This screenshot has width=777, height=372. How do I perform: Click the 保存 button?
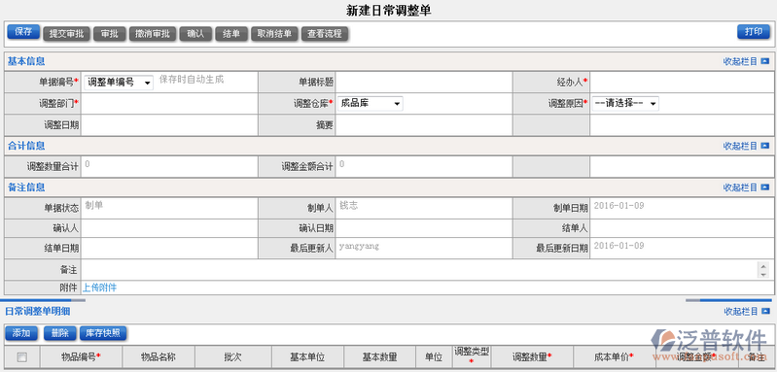coord(23,32)
